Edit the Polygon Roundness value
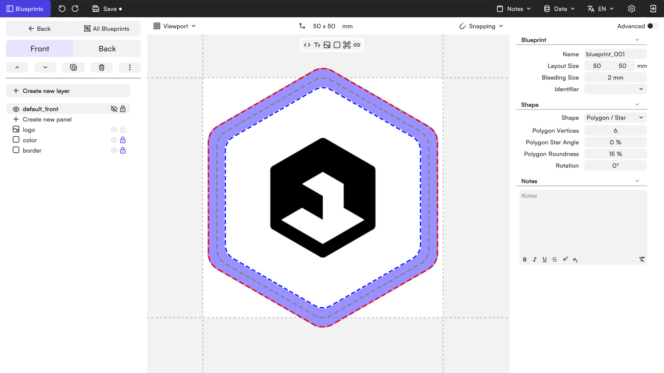 (615, 154)
